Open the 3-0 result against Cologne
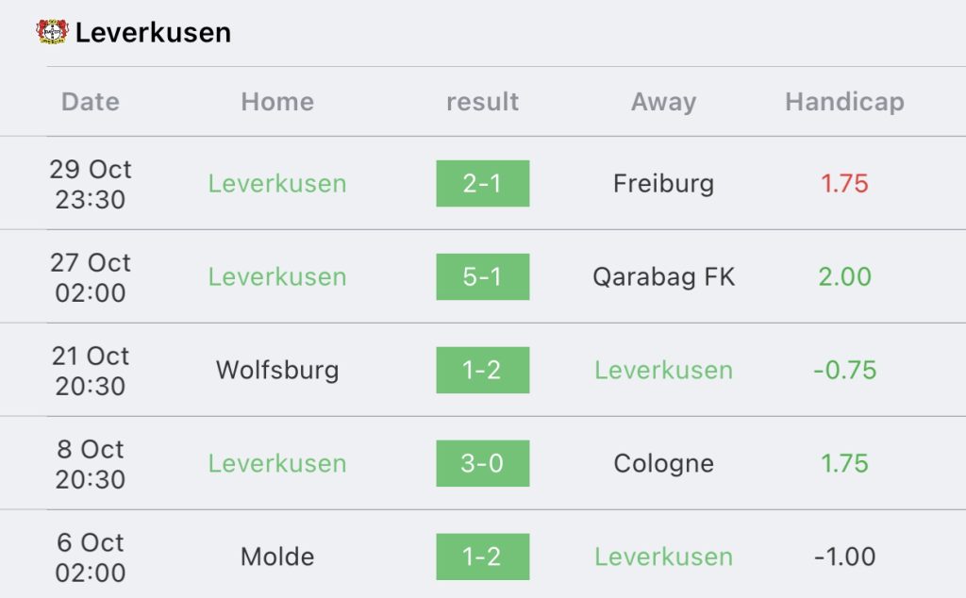 [482, 464]
